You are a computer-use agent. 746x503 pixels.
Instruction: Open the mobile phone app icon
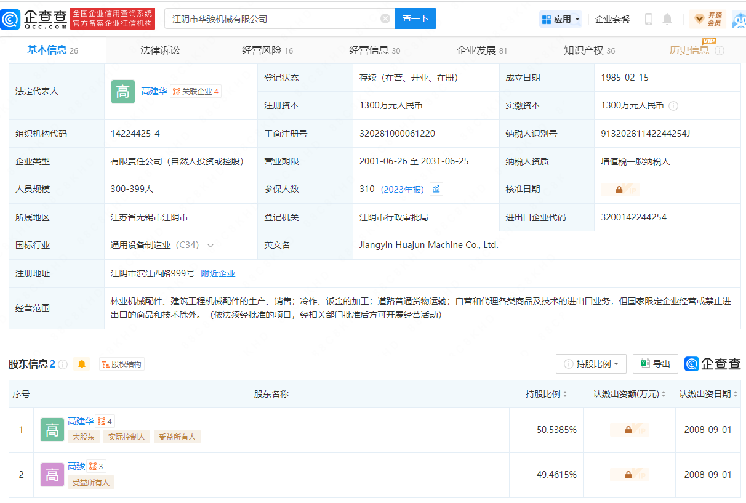648,19
